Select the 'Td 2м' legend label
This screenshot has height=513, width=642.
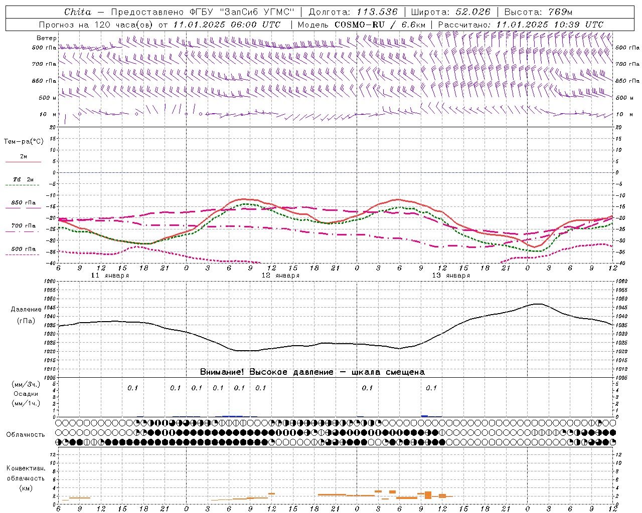coord(24,179)
